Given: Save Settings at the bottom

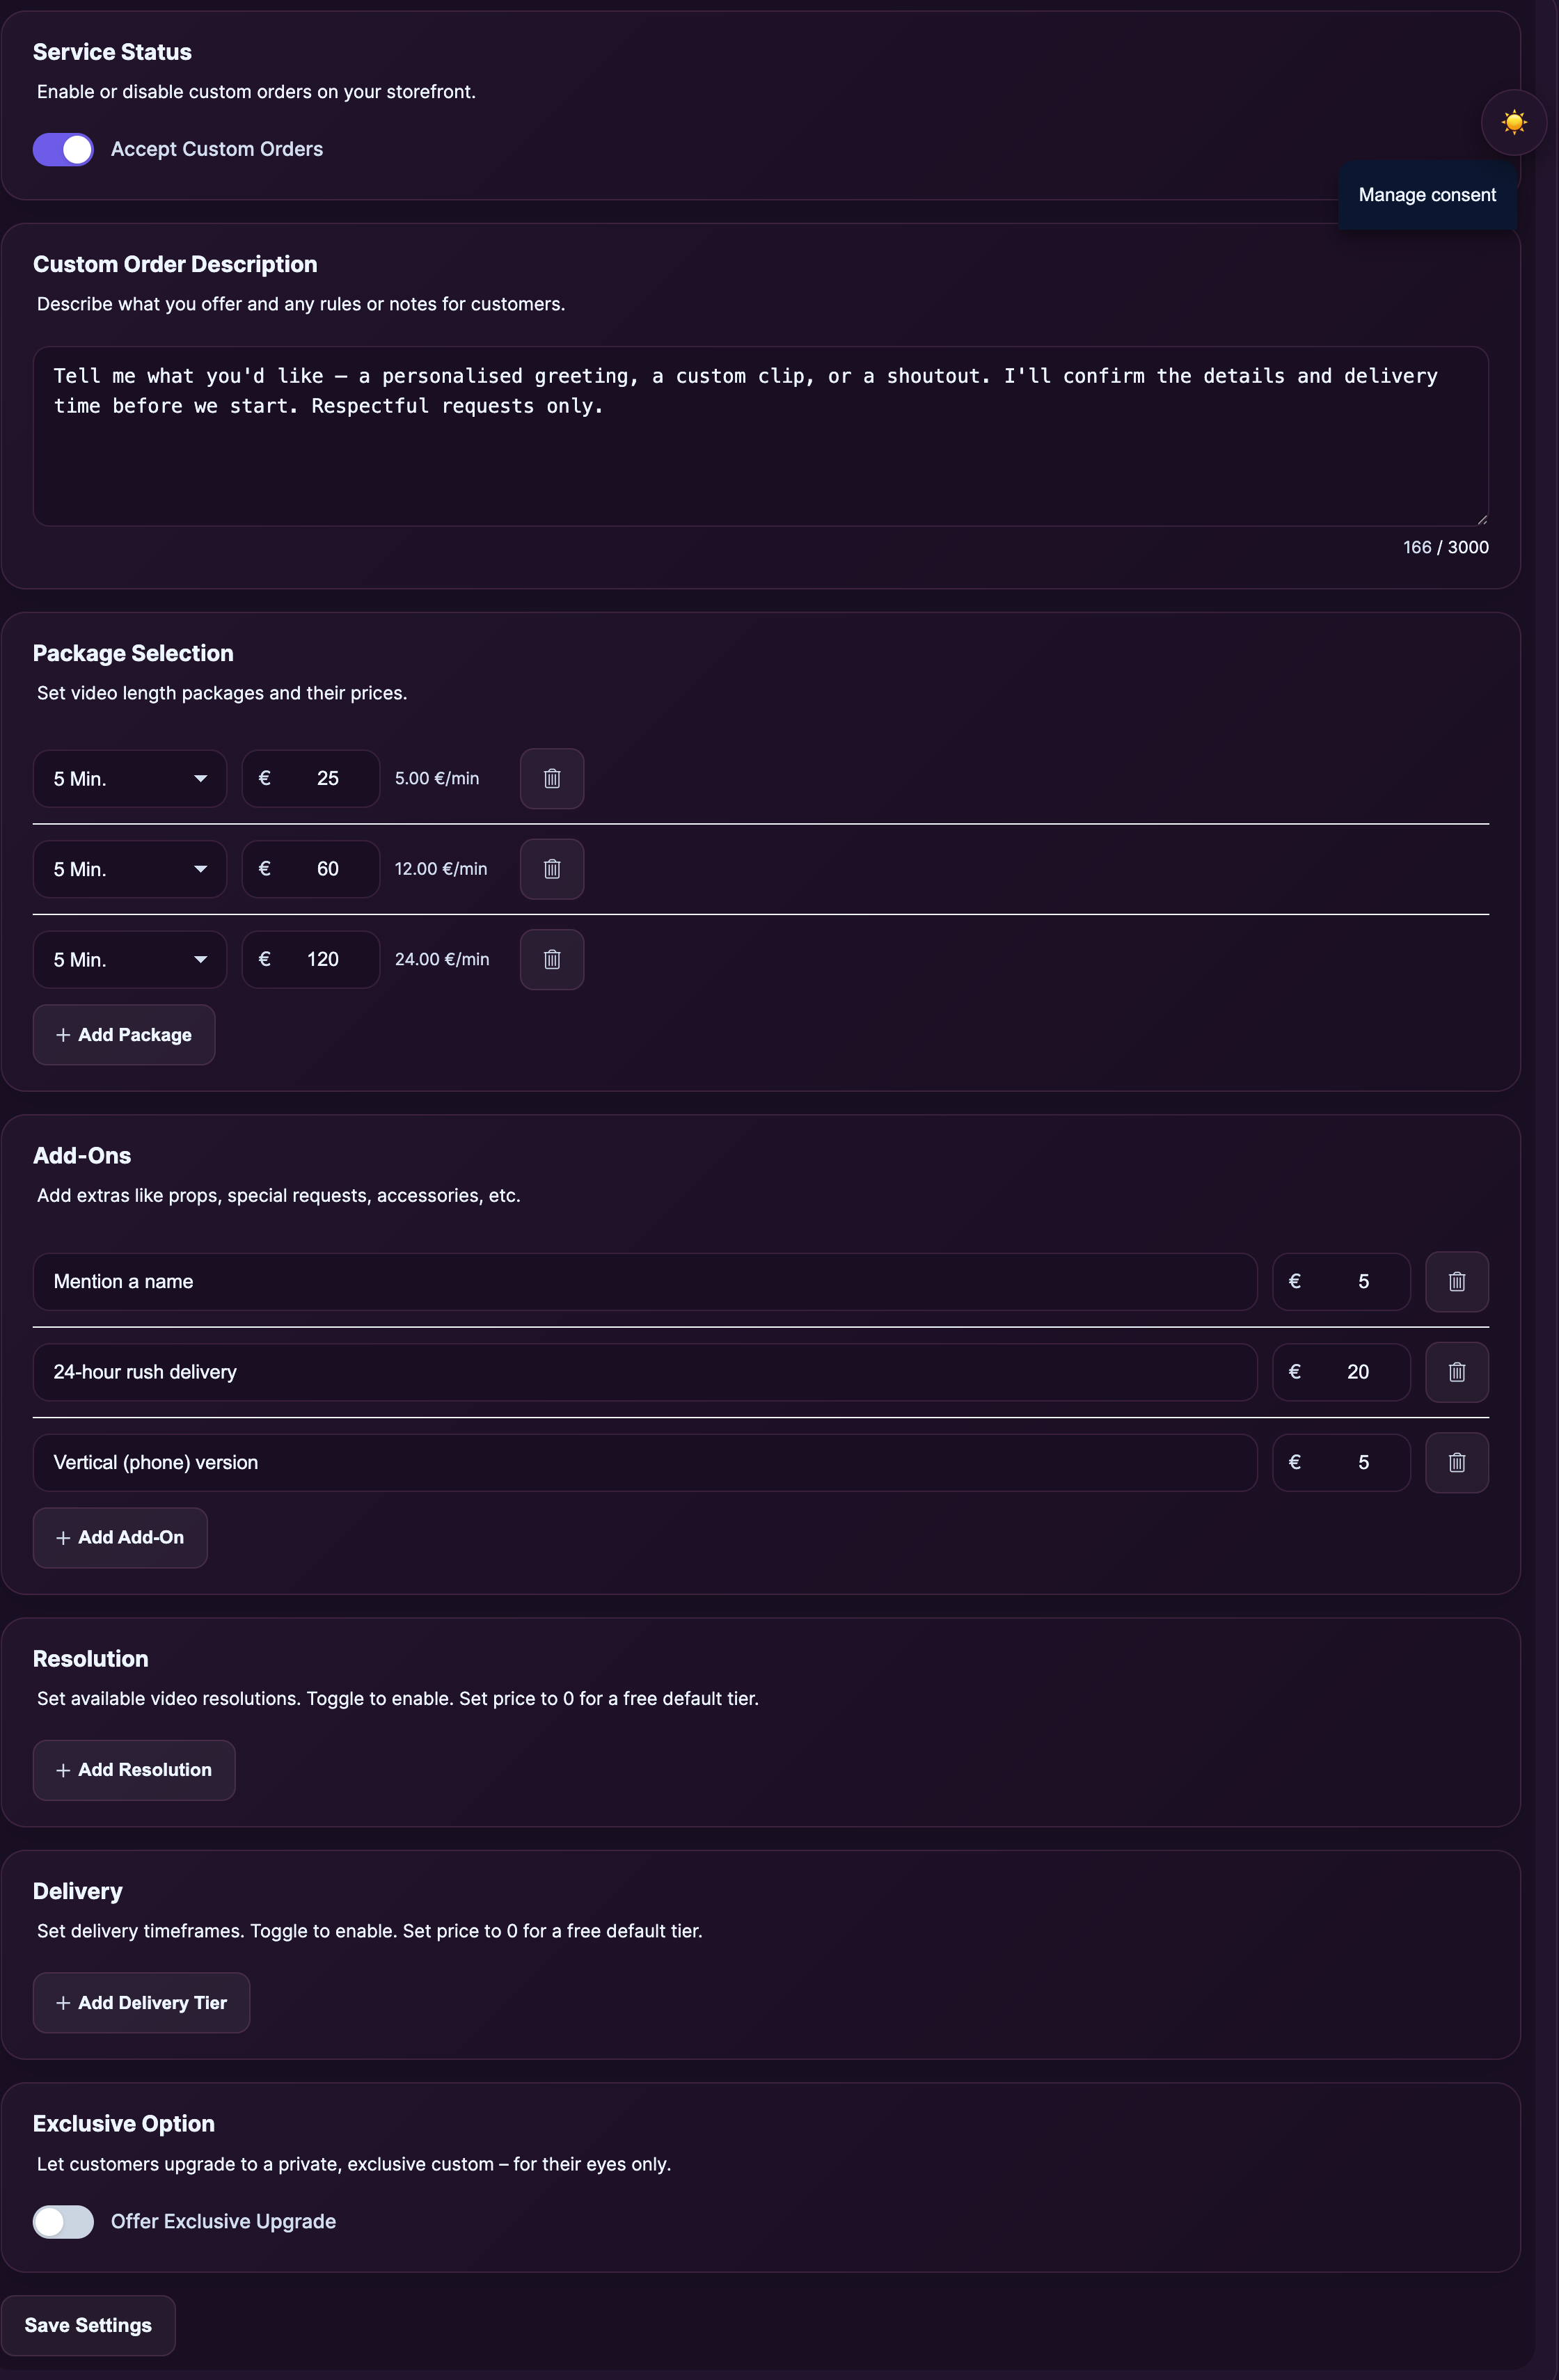Looking at the screenshot, I should point(88,2325).
